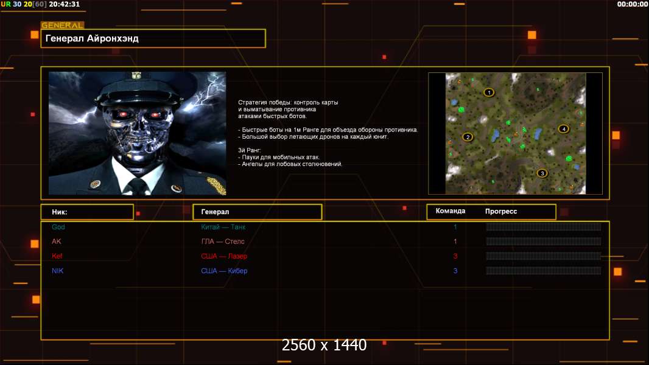Click the loading progress bar for NIK
This screenshot has width=649, height=365.
(543, 271)
